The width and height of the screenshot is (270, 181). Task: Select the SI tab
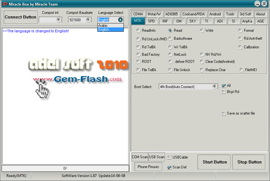[233, 21]
